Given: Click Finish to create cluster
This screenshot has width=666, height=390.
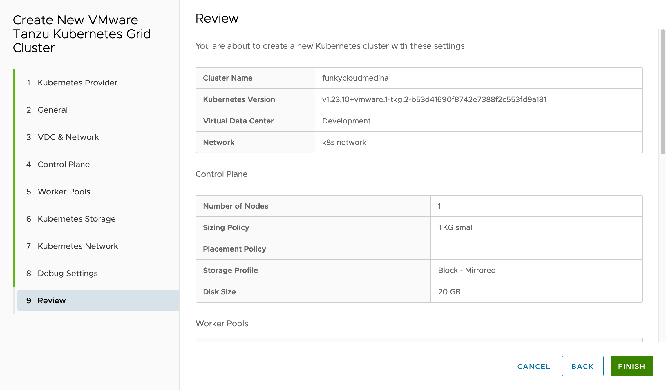Looking at the screenshot, I should click(632, 366).
